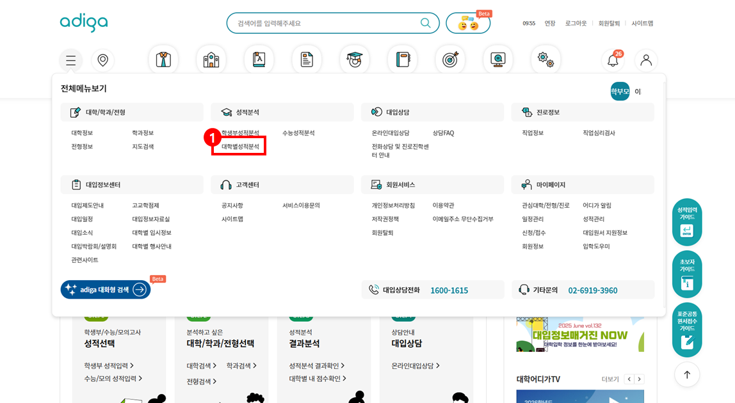Open 수능성적분석 menu item
The width and height of the screenshot is (735, 403).
point(298,133)
